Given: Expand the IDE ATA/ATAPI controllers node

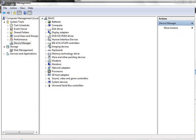Looking at the screenshot, I should point(46,43).
